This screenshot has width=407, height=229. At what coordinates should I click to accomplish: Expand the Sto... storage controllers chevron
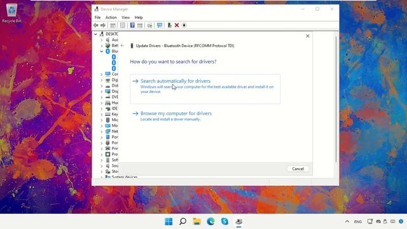point(102,171)
